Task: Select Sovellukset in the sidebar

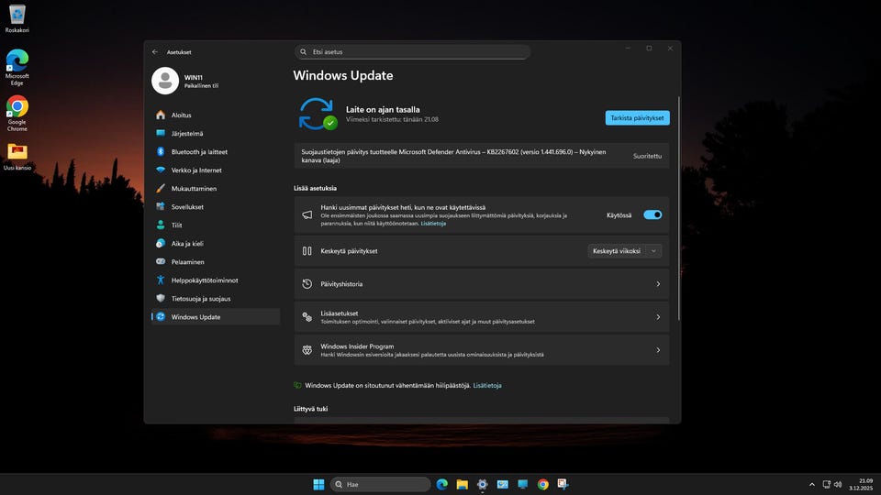Action: click(187, 207)
